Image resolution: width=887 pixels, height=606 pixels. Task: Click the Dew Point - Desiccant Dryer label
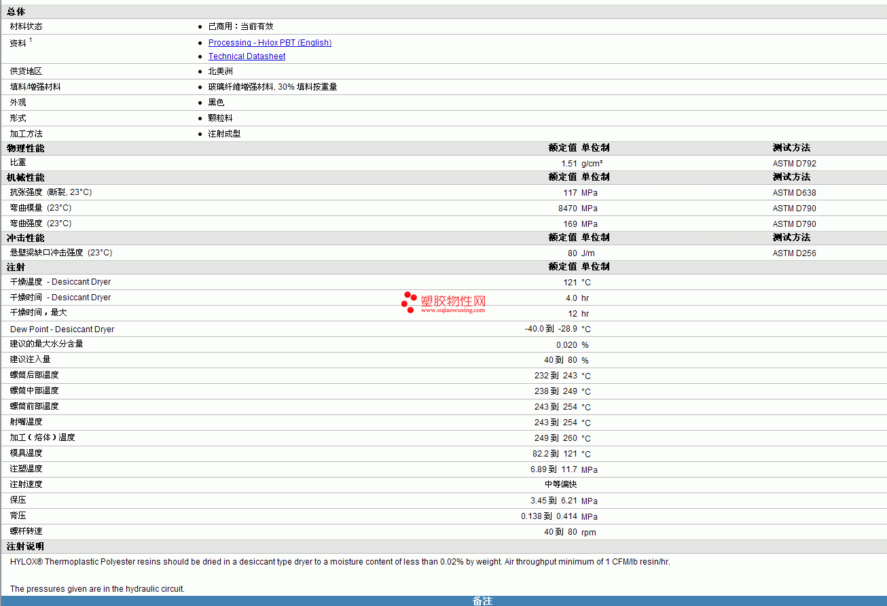pyautogui.click(x=62, y=329)
